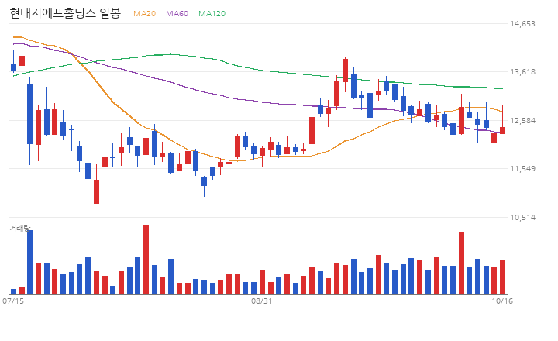
Task: Click the last red candlestick at 10/16
Action: coord(502,130)
